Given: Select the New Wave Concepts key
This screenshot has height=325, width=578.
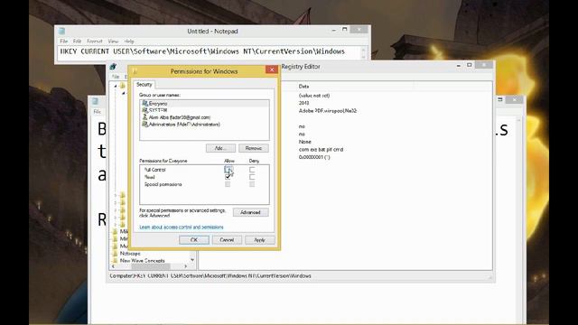Looking at the screenshot, I should point(143,261).
